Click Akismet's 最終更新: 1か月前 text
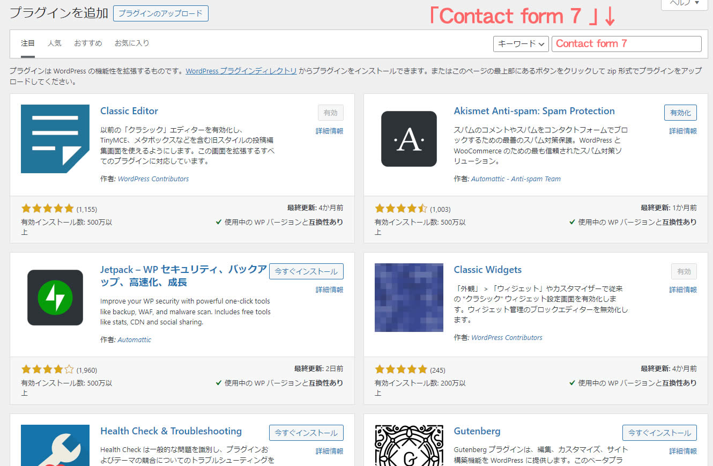This screenshot has width=713, height=466. (669, 208)
